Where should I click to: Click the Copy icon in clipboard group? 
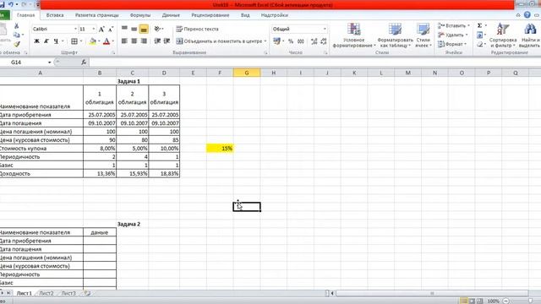(x=16, y=35)
